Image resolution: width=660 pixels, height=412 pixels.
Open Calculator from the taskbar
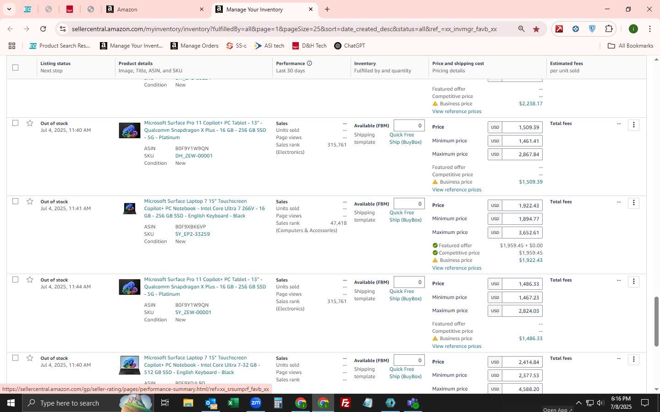coord(278,403)
